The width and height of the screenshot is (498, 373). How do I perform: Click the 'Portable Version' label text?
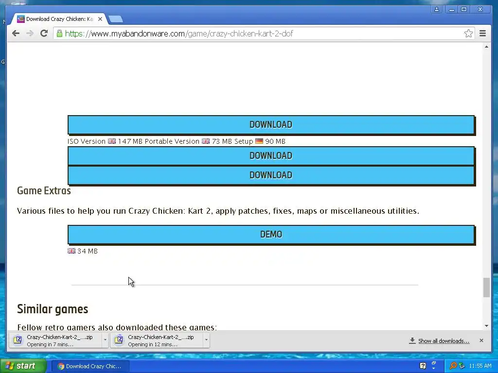(172, 141)
